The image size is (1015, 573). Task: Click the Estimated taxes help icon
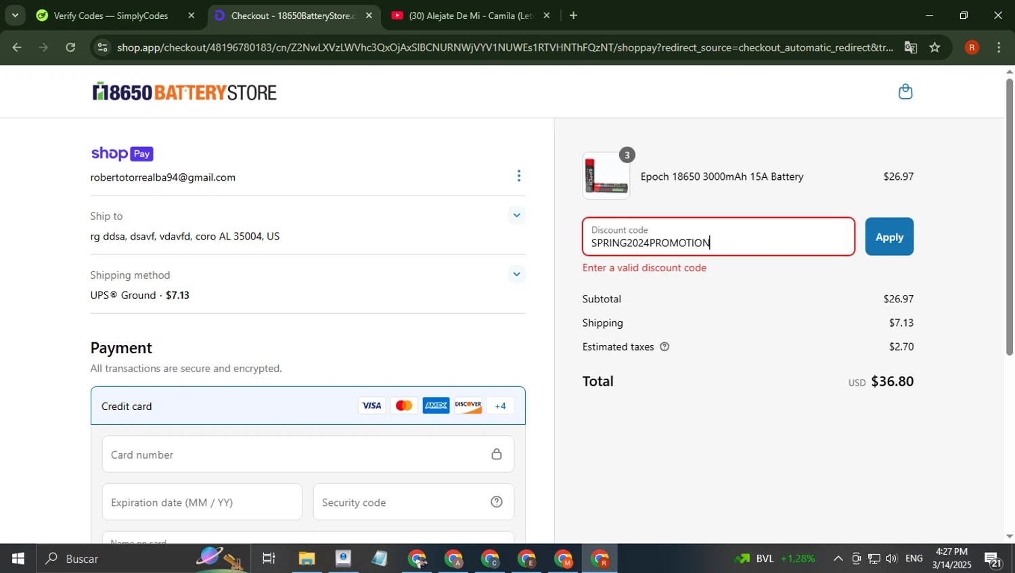664,347
